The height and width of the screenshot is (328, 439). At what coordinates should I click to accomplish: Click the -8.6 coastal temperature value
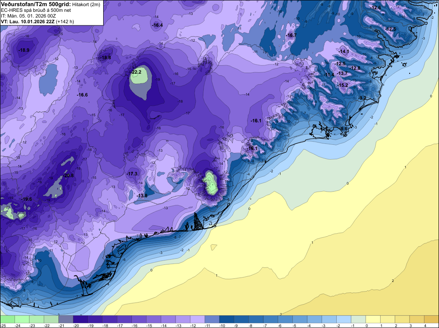(x=344, y=128)
